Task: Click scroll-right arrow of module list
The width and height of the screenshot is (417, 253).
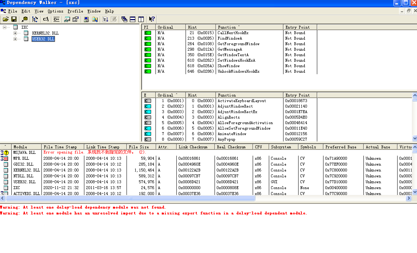Action: (409, 198)
